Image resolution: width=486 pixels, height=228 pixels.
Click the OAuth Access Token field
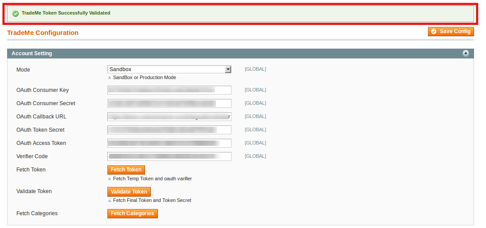[x=169, y=143]
